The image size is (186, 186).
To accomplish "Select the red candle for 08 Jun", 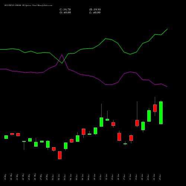I will pyautogui.click(x=84, y=132).
